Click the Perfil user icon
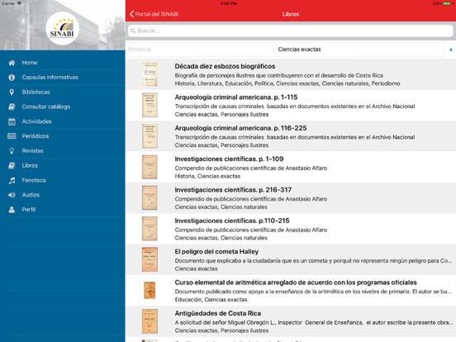This screenshot has height=342, width=456. click(x=12, y=210)
